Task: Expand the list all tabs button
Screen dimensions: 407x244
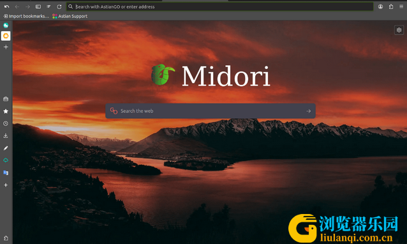Action: (48, 7)
